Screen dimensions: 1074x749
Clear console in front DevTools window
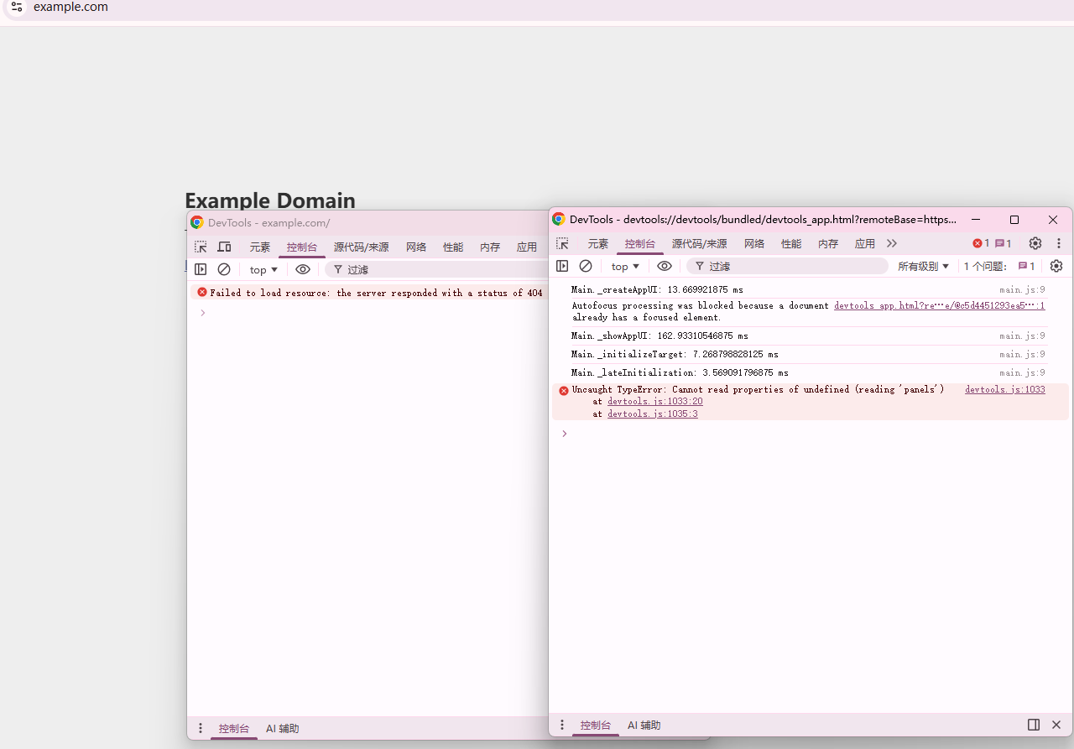(586, 266)
